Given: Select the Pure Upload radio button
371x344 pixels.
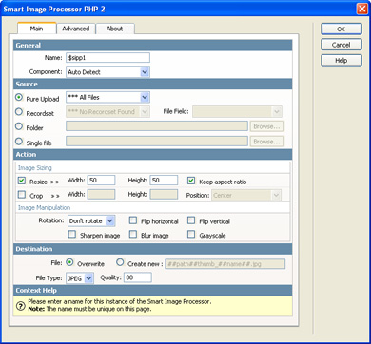Looking at the screenshot, I should (x=19, y=98).
